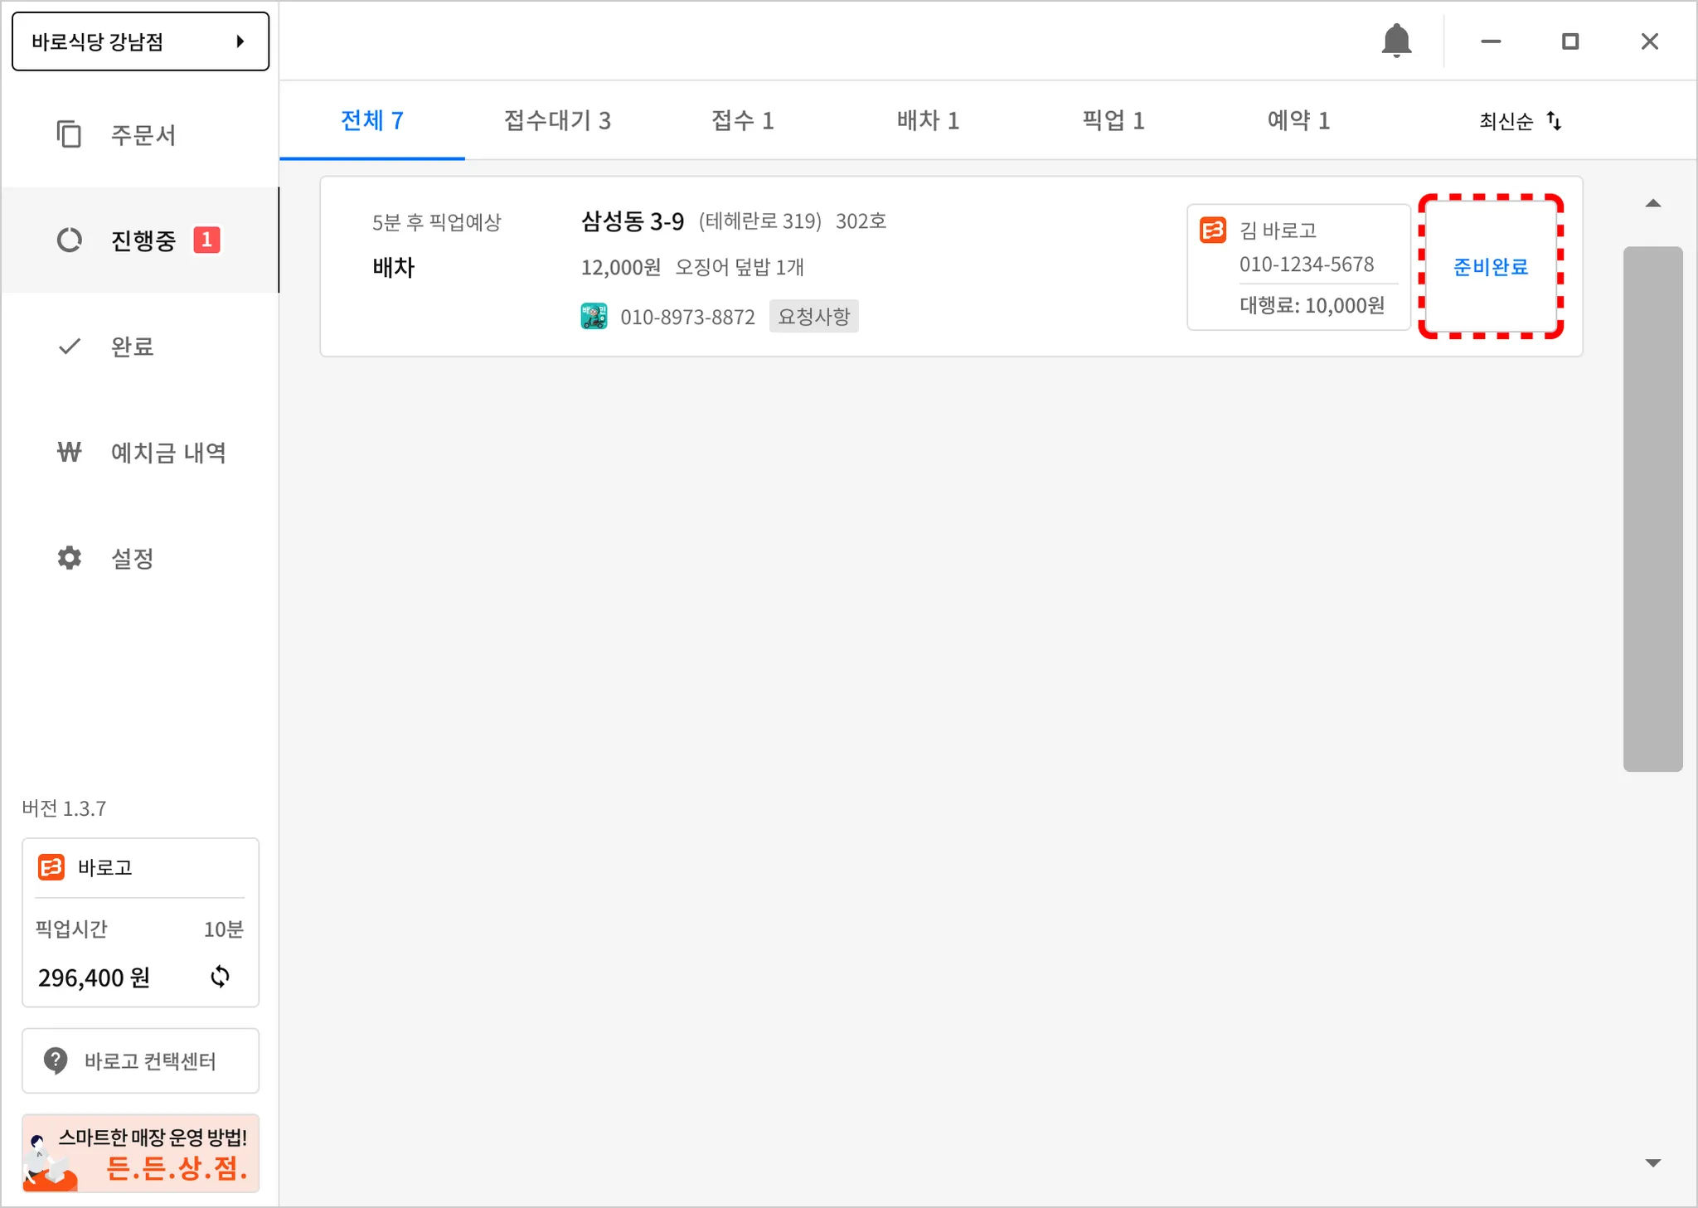The image size is (1698, 1208).
Task: Click the scrollbar down arrow
Action: (x=1652, y=1162)
